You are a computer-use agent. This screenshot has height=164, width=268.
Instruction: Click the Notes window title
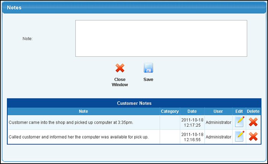(x=14, y=8)
